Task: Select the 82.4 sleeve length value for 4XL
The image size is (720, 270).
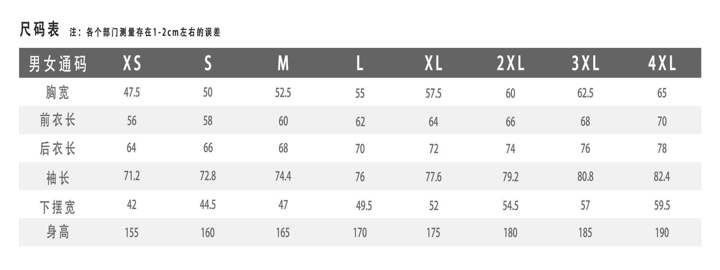Action: point(661,176)
